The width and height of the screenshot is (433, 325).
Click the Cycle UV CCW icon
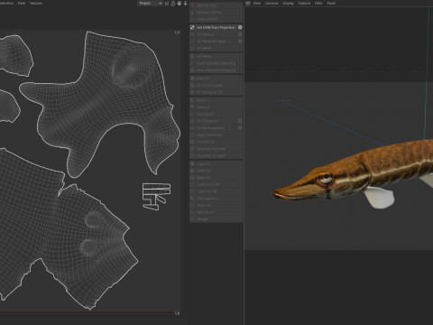192,185
